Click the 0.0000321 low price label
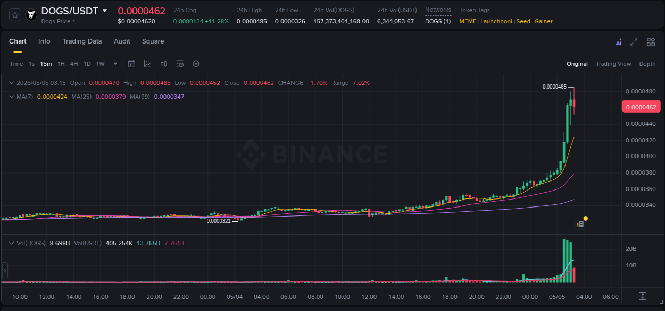Image resolution: width=665 pixels, height=311 pixels. pos(219,221)
